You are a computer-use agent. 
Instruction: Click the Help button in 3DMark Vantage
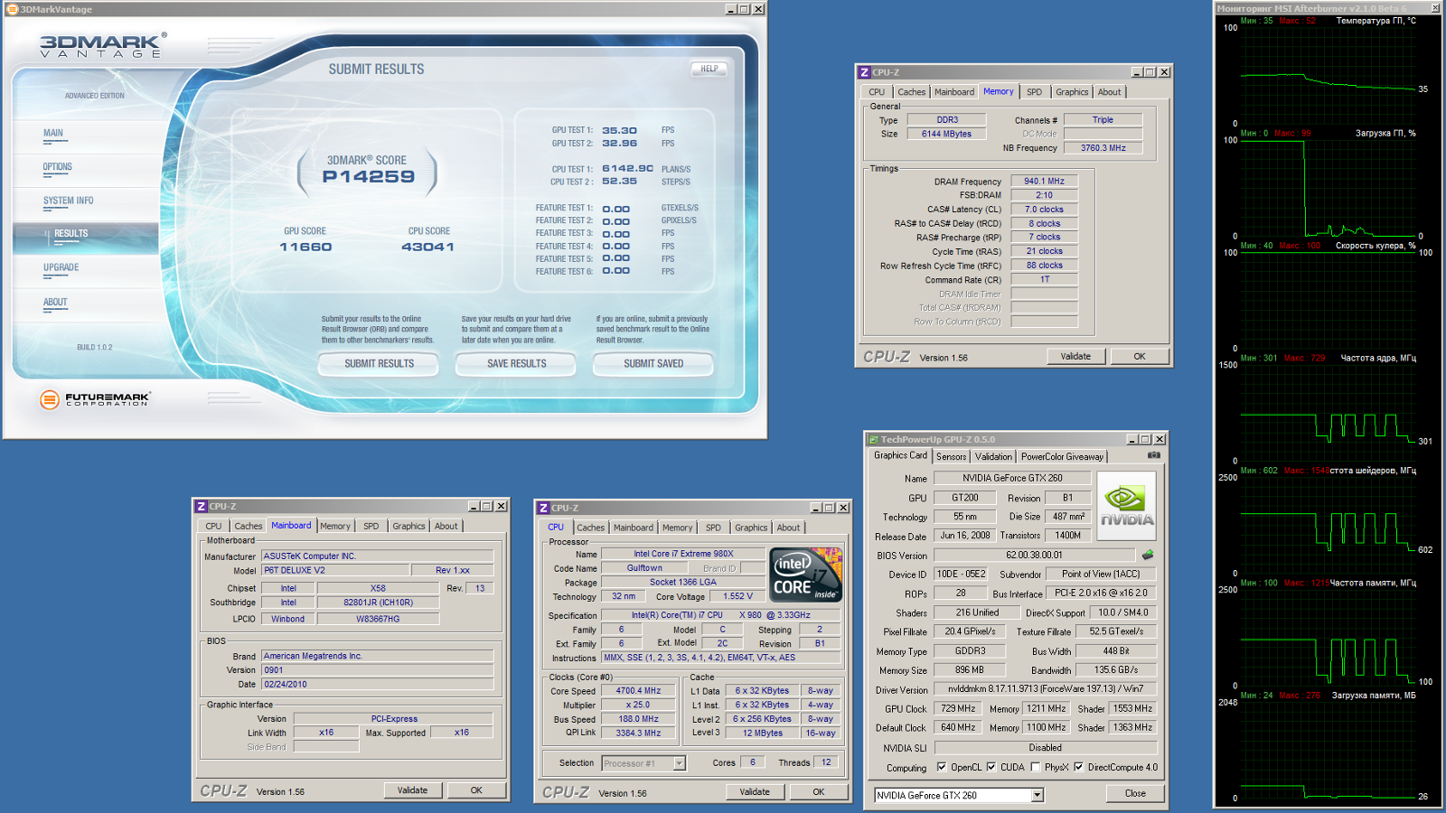[709, 69]
